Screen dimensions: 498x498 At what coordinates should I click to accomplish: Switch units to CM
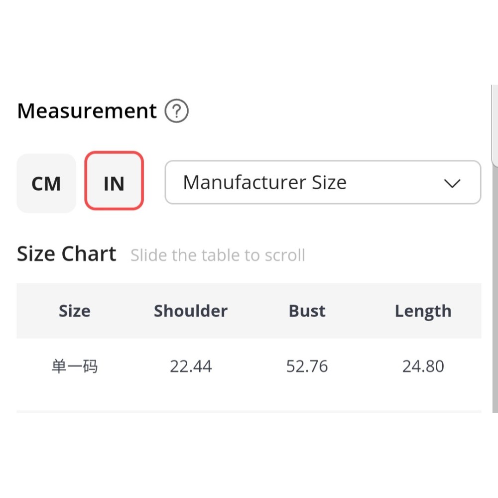[x=46, y=183]
